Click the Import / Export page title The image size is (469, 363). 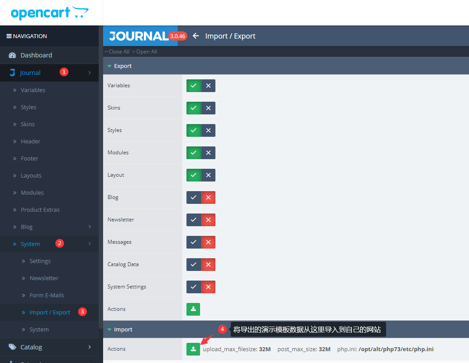(230, 36)
